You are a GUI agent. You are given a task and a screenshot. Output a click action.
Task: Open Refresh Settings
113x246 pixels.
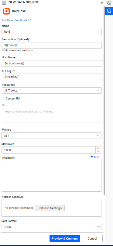(x=50, y=208)
